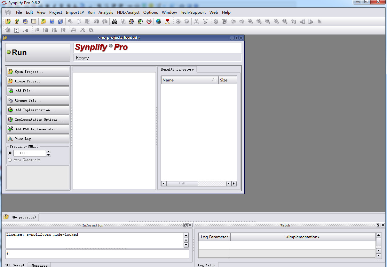This screenshot has height=267, width=387.
Task: Click the Results Directory scroll left arrow
Action: point(164,184)
